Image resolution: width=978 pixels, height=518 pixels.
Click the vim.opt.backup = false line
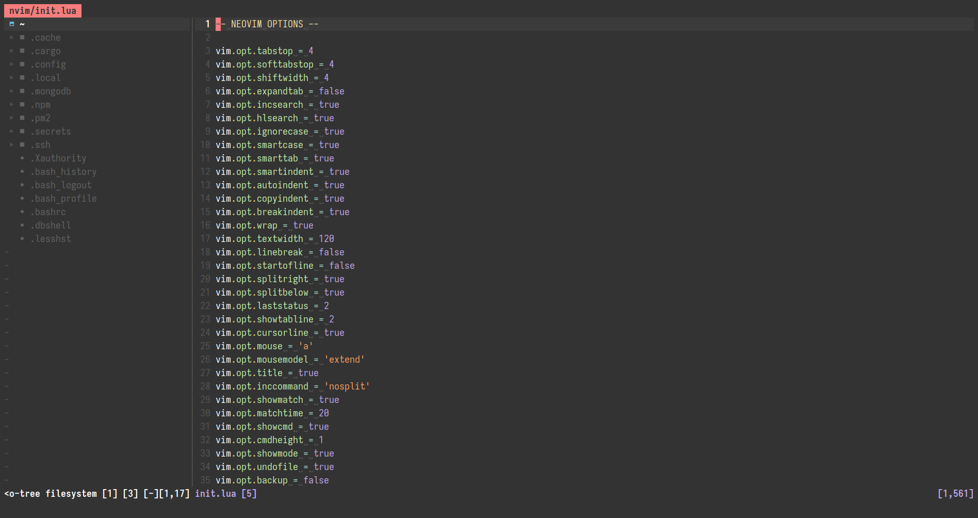click(x=272, y=480)
